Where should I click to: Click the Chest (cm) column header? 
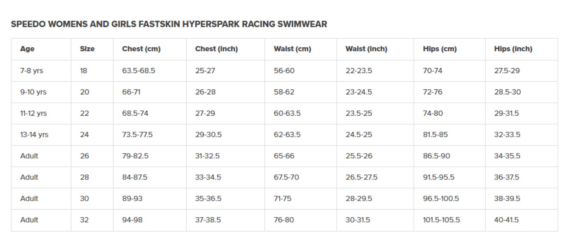click(x=141, y=49)
